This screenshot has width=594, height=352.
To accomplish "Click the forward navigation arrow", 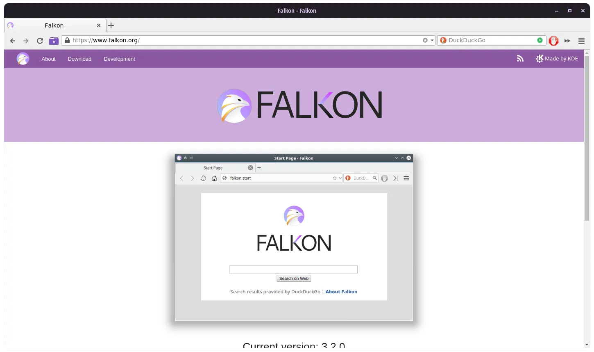I will [26, 41].
